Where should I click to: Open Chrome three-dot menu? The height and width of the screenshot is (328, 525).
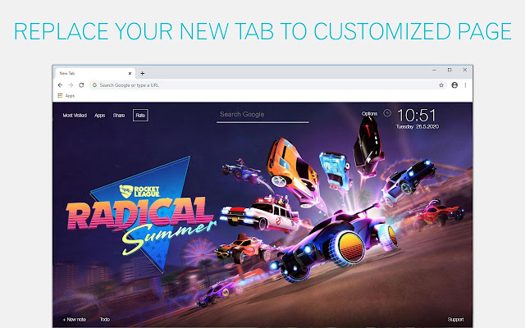tap(465, 85)
